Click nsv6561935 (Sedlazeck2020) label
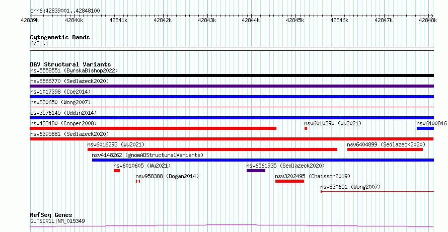448x232 pixels. click(x=286, y=166)
